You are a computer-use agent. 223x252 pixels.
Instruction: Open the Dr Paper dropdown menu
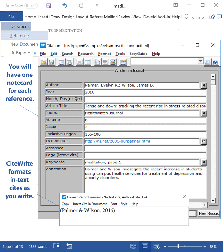[x=20, y=26]
